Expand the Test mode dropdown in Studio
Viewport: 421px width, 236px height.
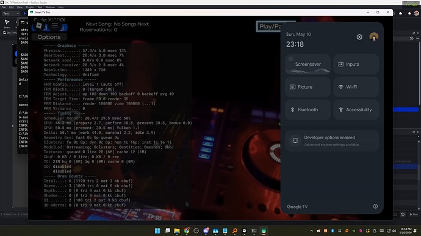point(11,13)
